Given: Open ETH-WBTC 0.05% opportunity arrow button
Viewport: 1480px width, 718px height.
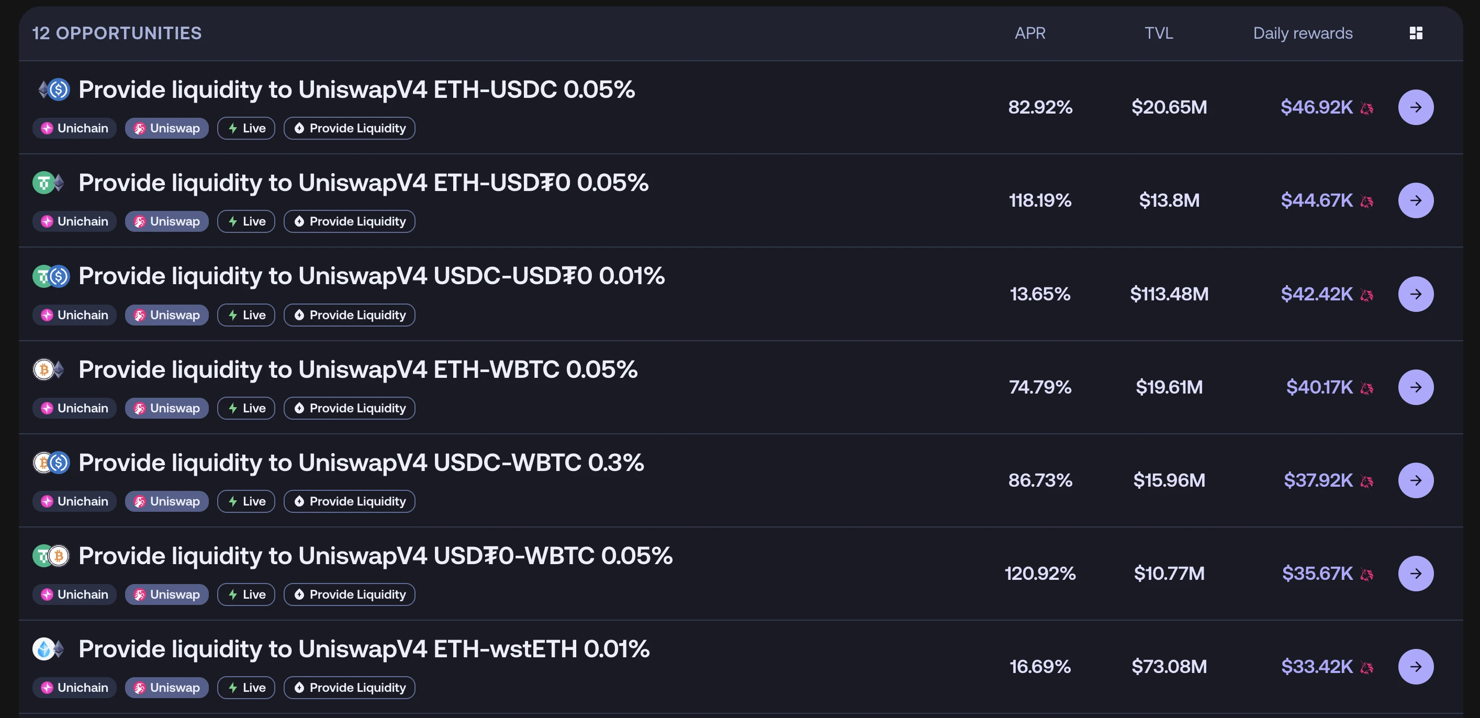Looking at the screenshot, I should [1415, 387].
